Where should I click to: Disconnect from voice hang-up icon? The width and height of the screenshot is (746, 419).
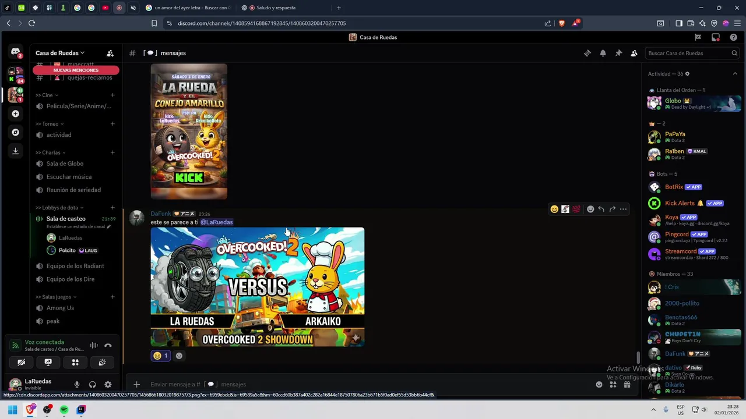108,345
